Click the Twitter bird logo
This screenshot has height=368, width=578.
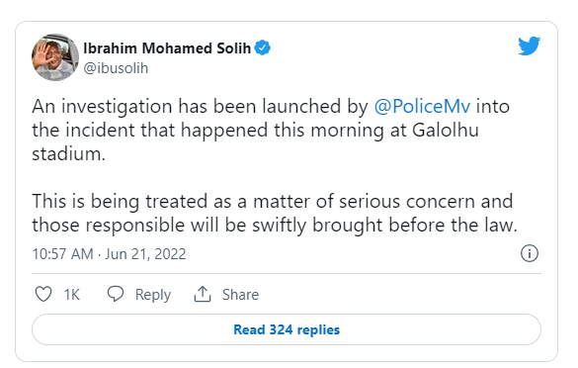point(529,46)
